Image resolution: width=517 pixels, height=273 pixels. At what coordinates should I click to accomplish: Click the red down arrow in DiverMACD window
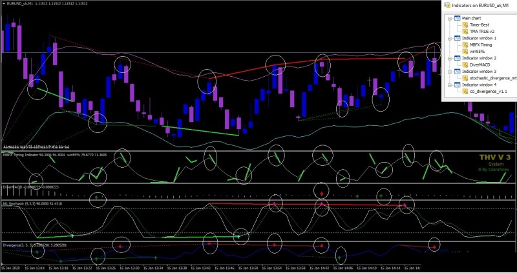pyautogui.click(x=322, y=194)
